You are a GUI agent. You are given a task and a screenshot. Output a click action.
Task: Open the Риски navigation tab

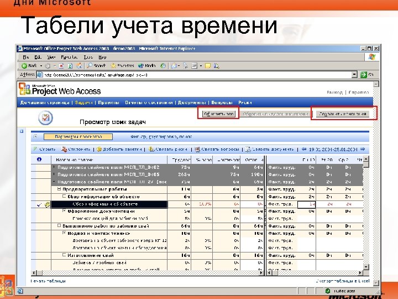245,102
